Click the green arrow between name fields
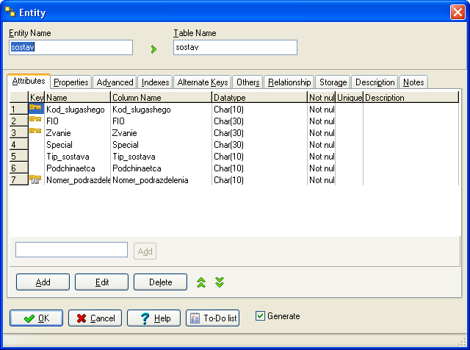 tap(153, 49)
